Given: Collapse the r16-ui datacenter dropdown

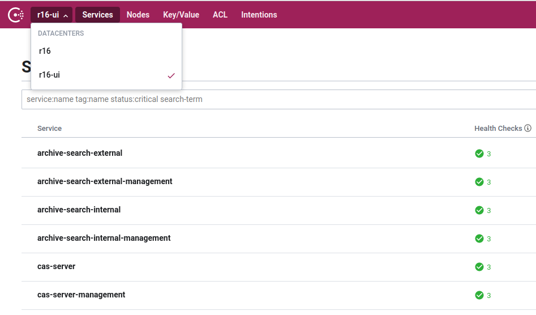Looking at the screenshot, I should click(52, 15).
